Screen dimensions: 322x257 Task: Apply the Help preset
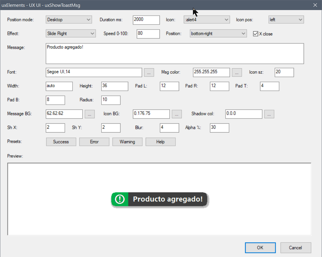click(160, 142)
